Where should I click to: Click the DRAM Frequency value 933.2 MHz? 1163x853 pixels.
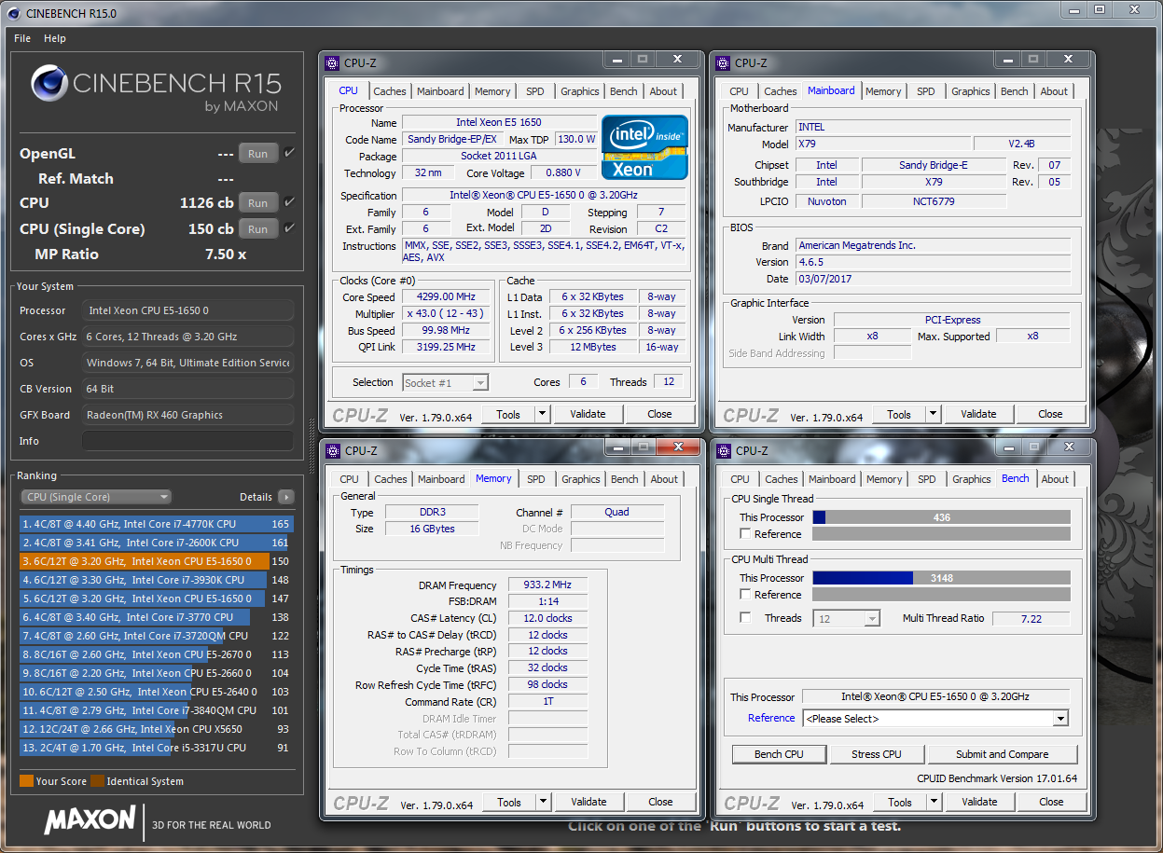pos(547,585)
